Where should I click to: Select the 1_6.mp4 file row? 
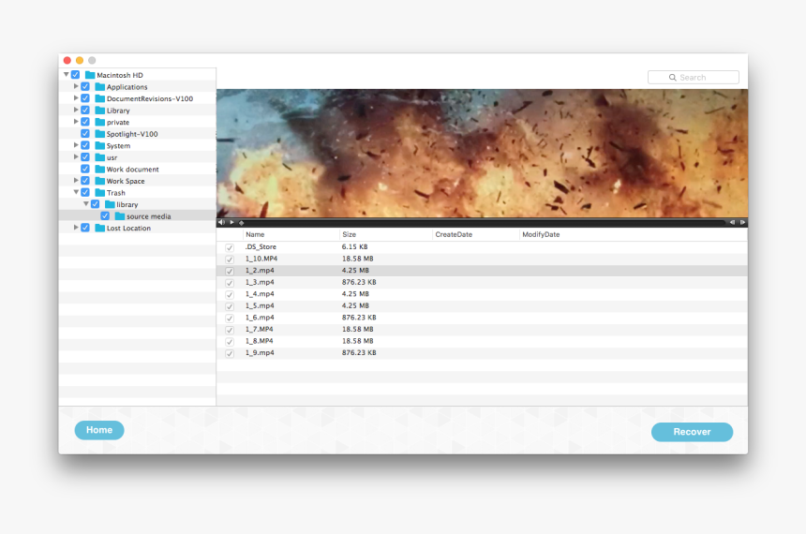click(x=482, y=318)
